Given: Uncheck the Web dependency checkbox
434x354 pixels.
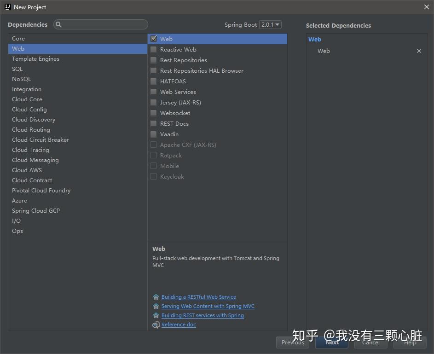Looking at the screenshot, I should [x=154, y=39].
